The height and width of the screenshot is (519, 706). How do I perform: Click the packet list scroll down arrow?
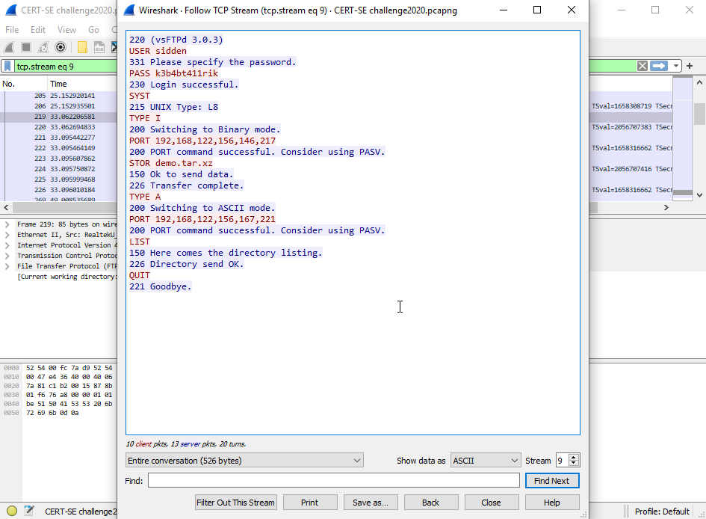coord(699,195)
